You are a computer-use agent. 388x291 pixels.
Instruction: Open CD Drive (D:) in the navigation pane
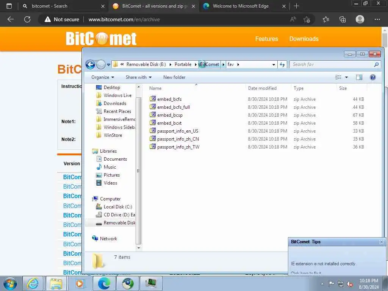coord(119,215)
